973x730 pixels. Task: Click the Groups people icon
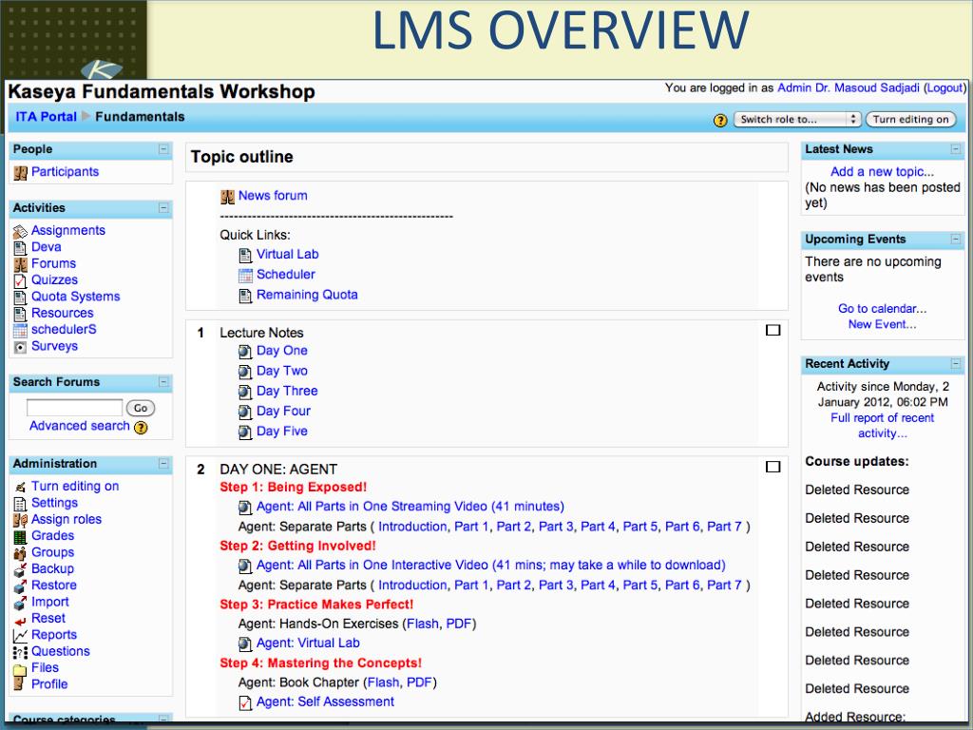pos(21,553)
